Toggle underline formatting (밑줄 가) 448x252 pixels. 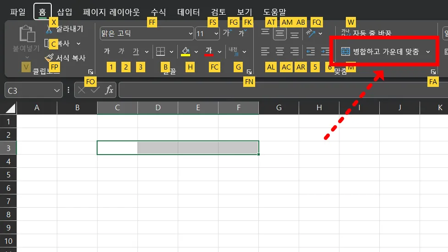coord(136,51)
